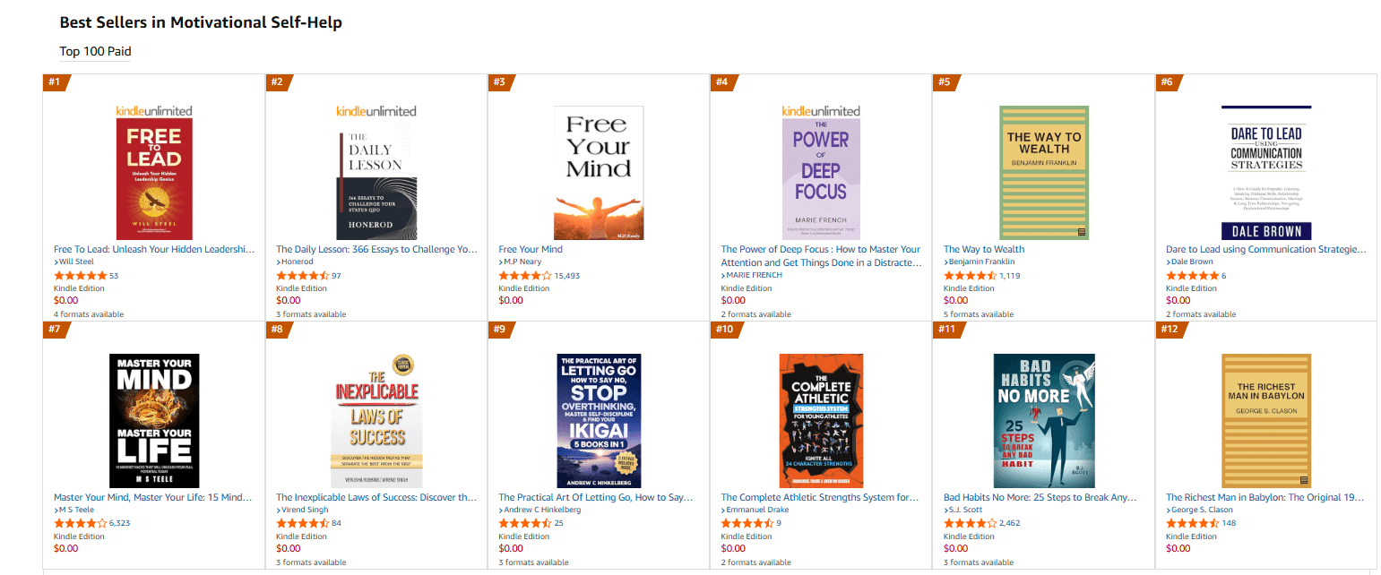This screenshot has width=1381, height=575.
Task: Click The Way to Wealth book cover
Action: (x=1043, y=173)
